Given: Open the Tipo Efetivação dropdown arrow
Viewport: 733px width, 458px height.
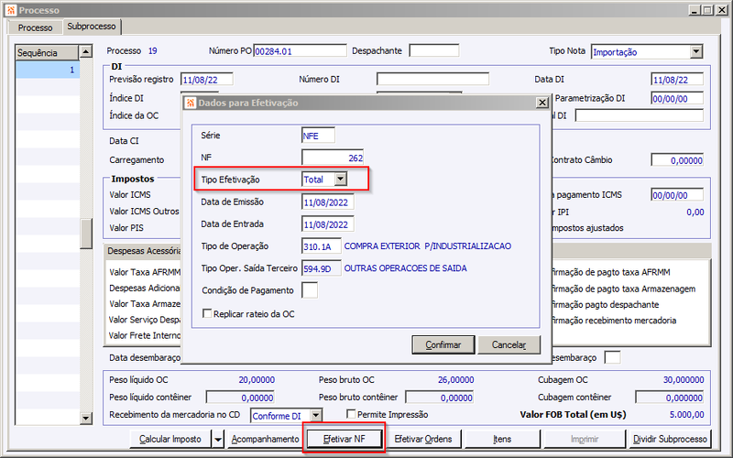Looking at the screenshot, I should (341, 179).
